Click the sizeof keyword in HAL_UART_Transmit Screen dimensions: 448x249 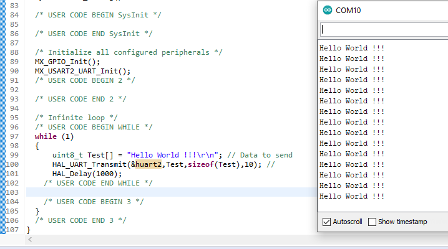[200, 164]
